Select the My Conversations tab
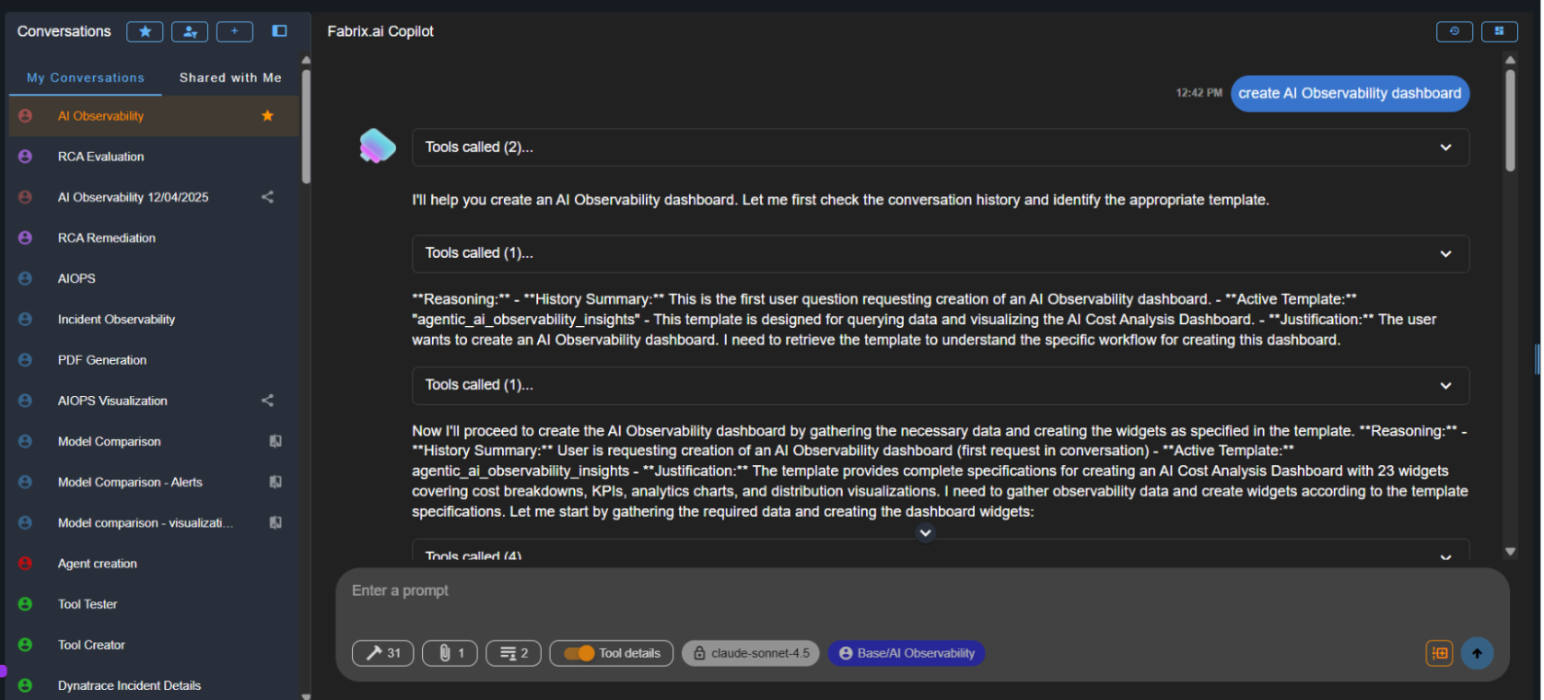Viewport: 1544px width, 700px height. (86, 78)
